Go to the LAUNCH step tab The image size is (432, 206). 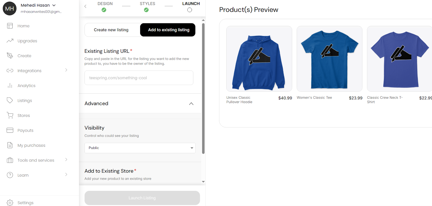(x=191, y=4)
